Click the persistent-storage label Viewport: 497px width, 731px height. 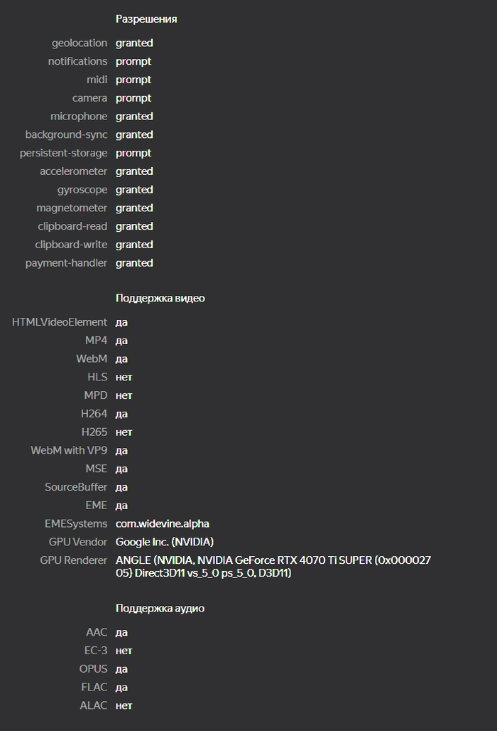63,154
